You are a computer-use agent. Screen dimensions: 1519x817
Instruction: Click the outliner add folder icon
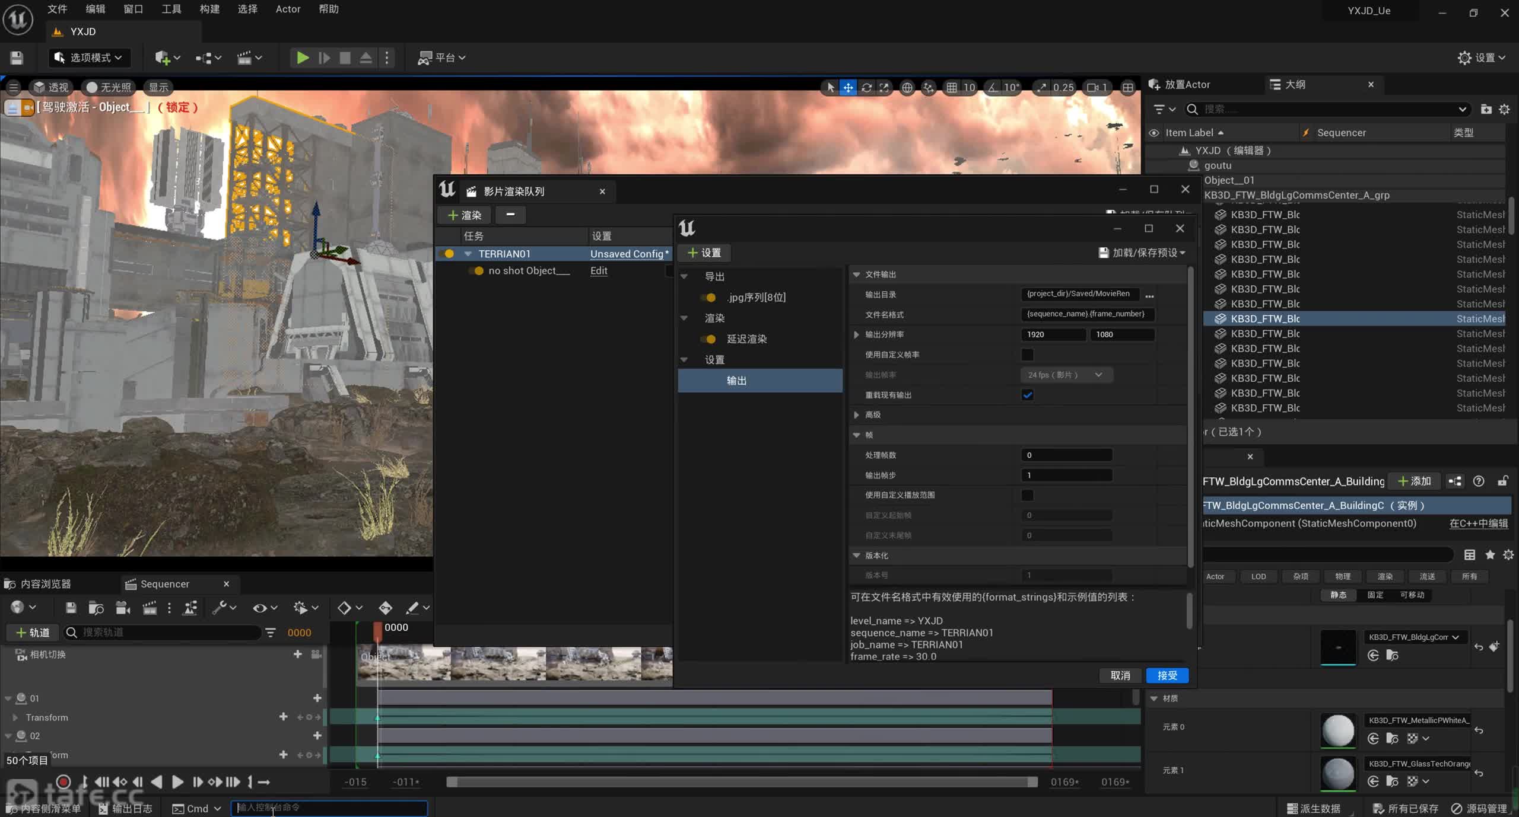point(1486,109)
